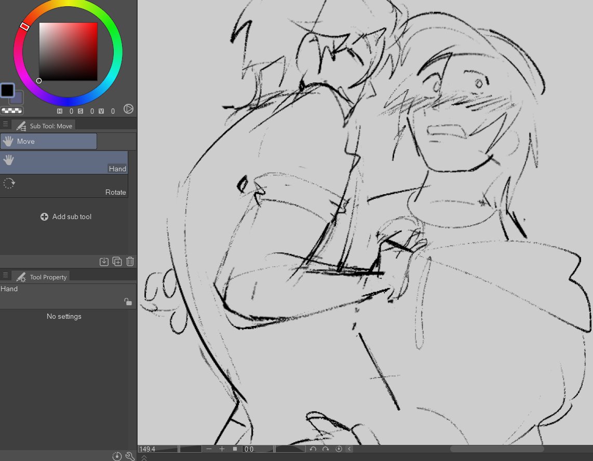Click the 'Hand' label in Tool Property
Screen dimensions: 593x461
(x=9, y=289)
